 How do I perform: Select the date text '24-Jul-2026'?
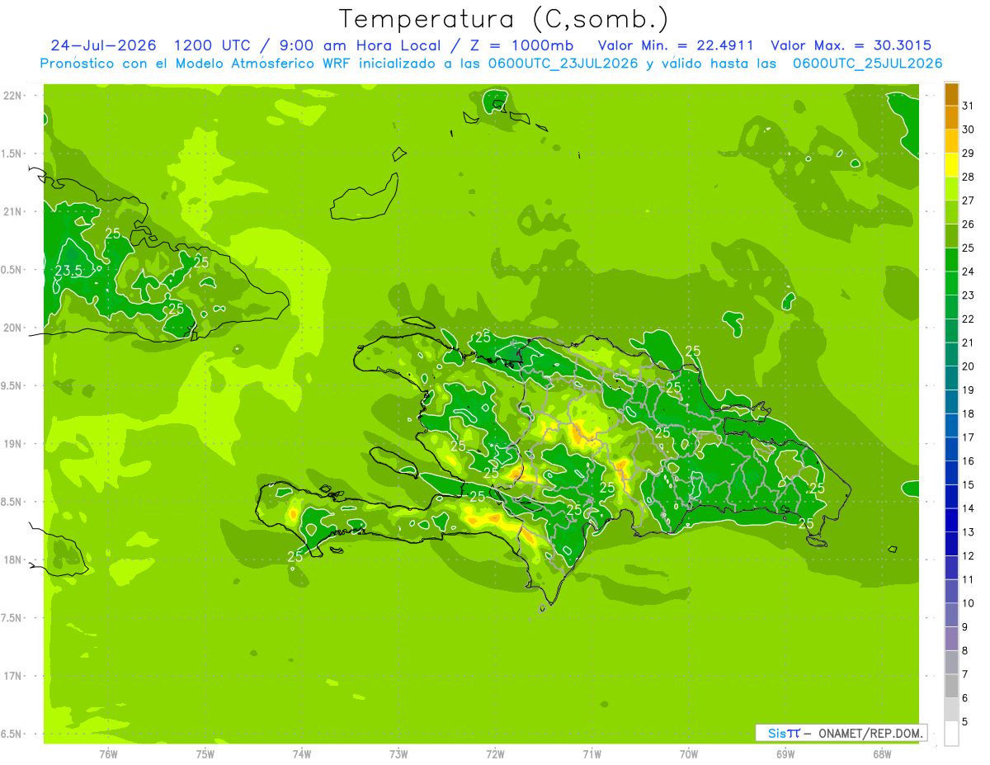coord(103,45)
